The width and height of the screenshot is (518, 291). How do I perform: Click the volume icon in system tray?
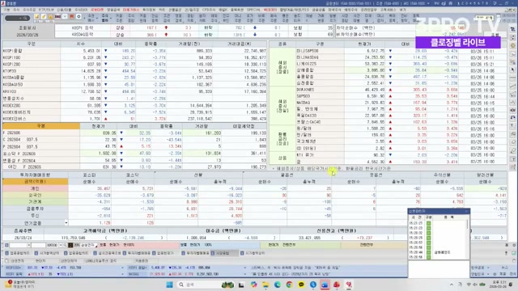point(475,285)
